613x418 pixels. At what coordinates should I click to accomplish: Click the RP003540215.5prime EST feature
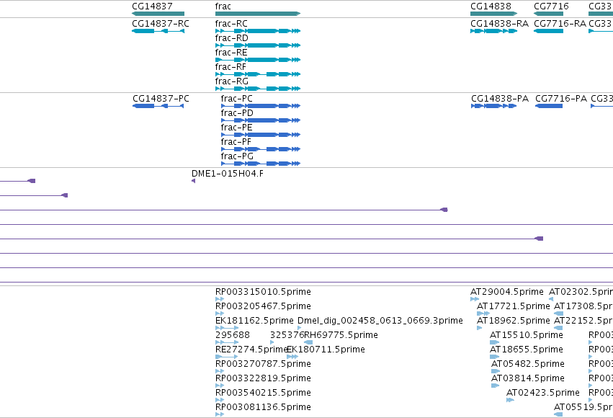point(220,401)
